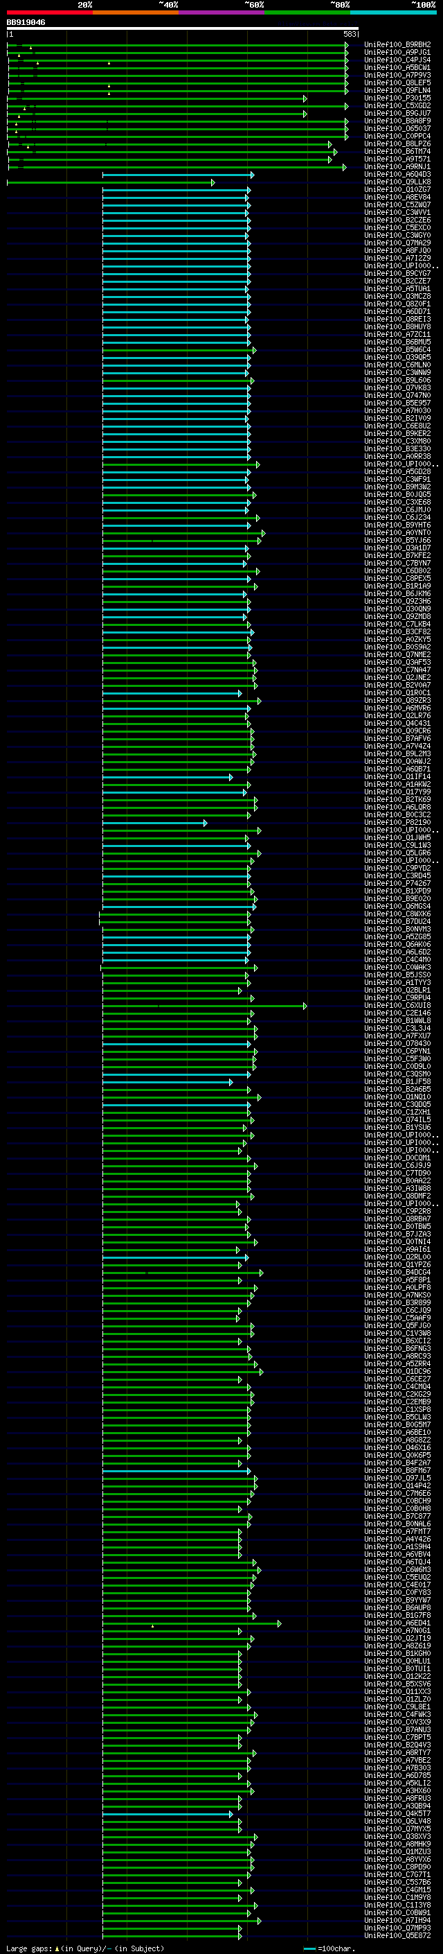The image size is (443, 1954).
Task: Select hit label UniRef100_A6Q4D3
Action: tap(397, 175)
